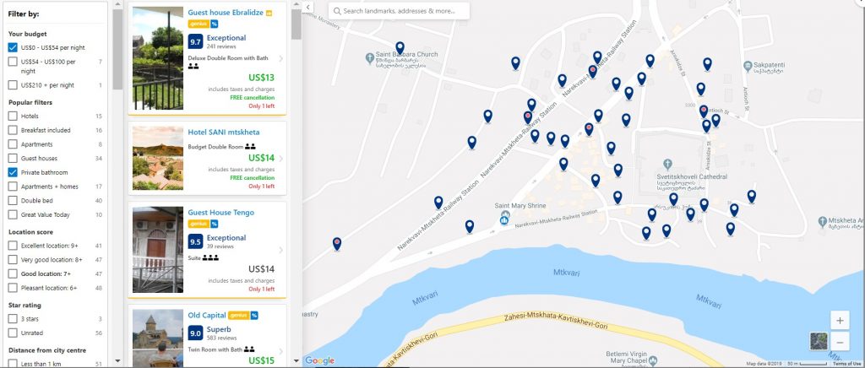Viewport: 865px width, 368px height.
Task: Open the Old Capital property link
Action: 207,315
